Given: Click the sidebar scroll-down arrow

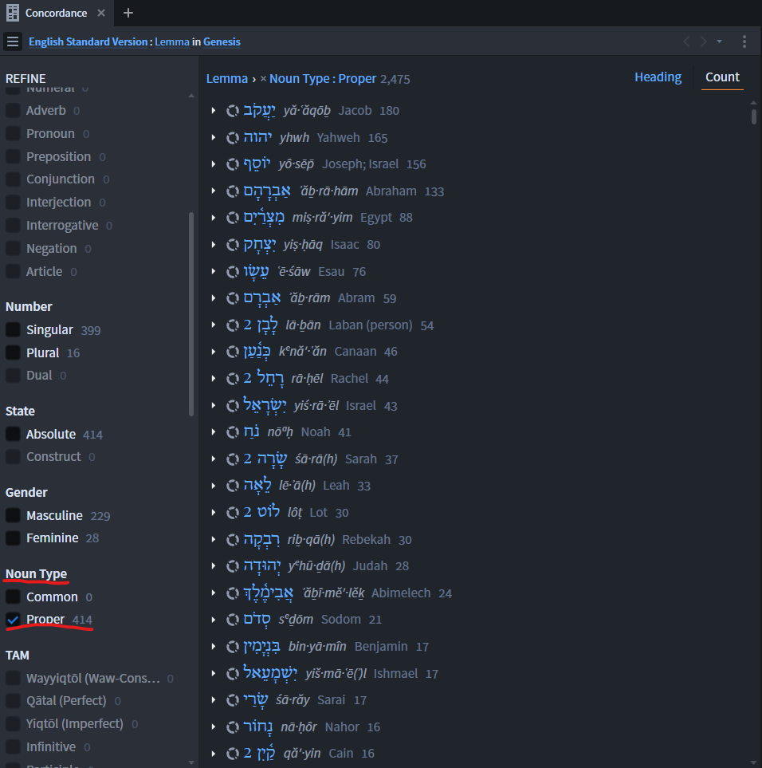Looking at the screenshot, I should [x=190, y=762].
